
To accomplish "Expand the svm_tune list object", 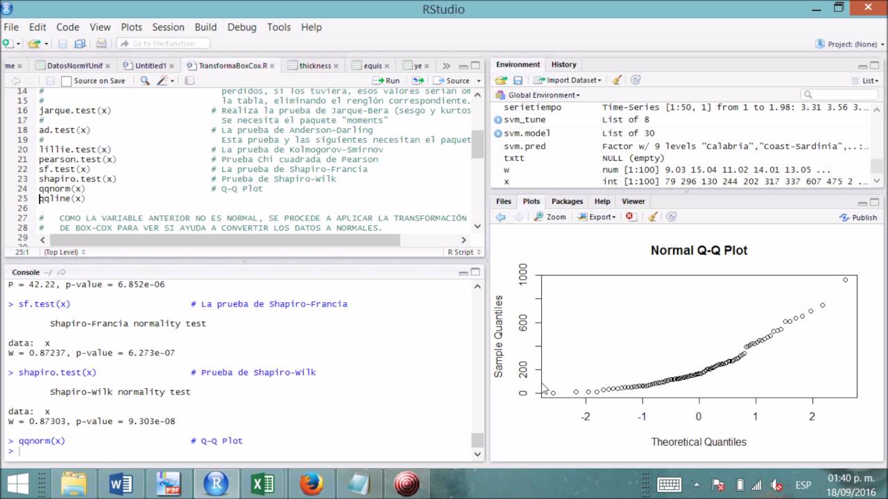I will click(x=498, y=120).
